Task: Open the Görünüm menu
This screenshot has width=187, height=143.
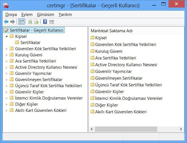Action: tap(45, 15)
